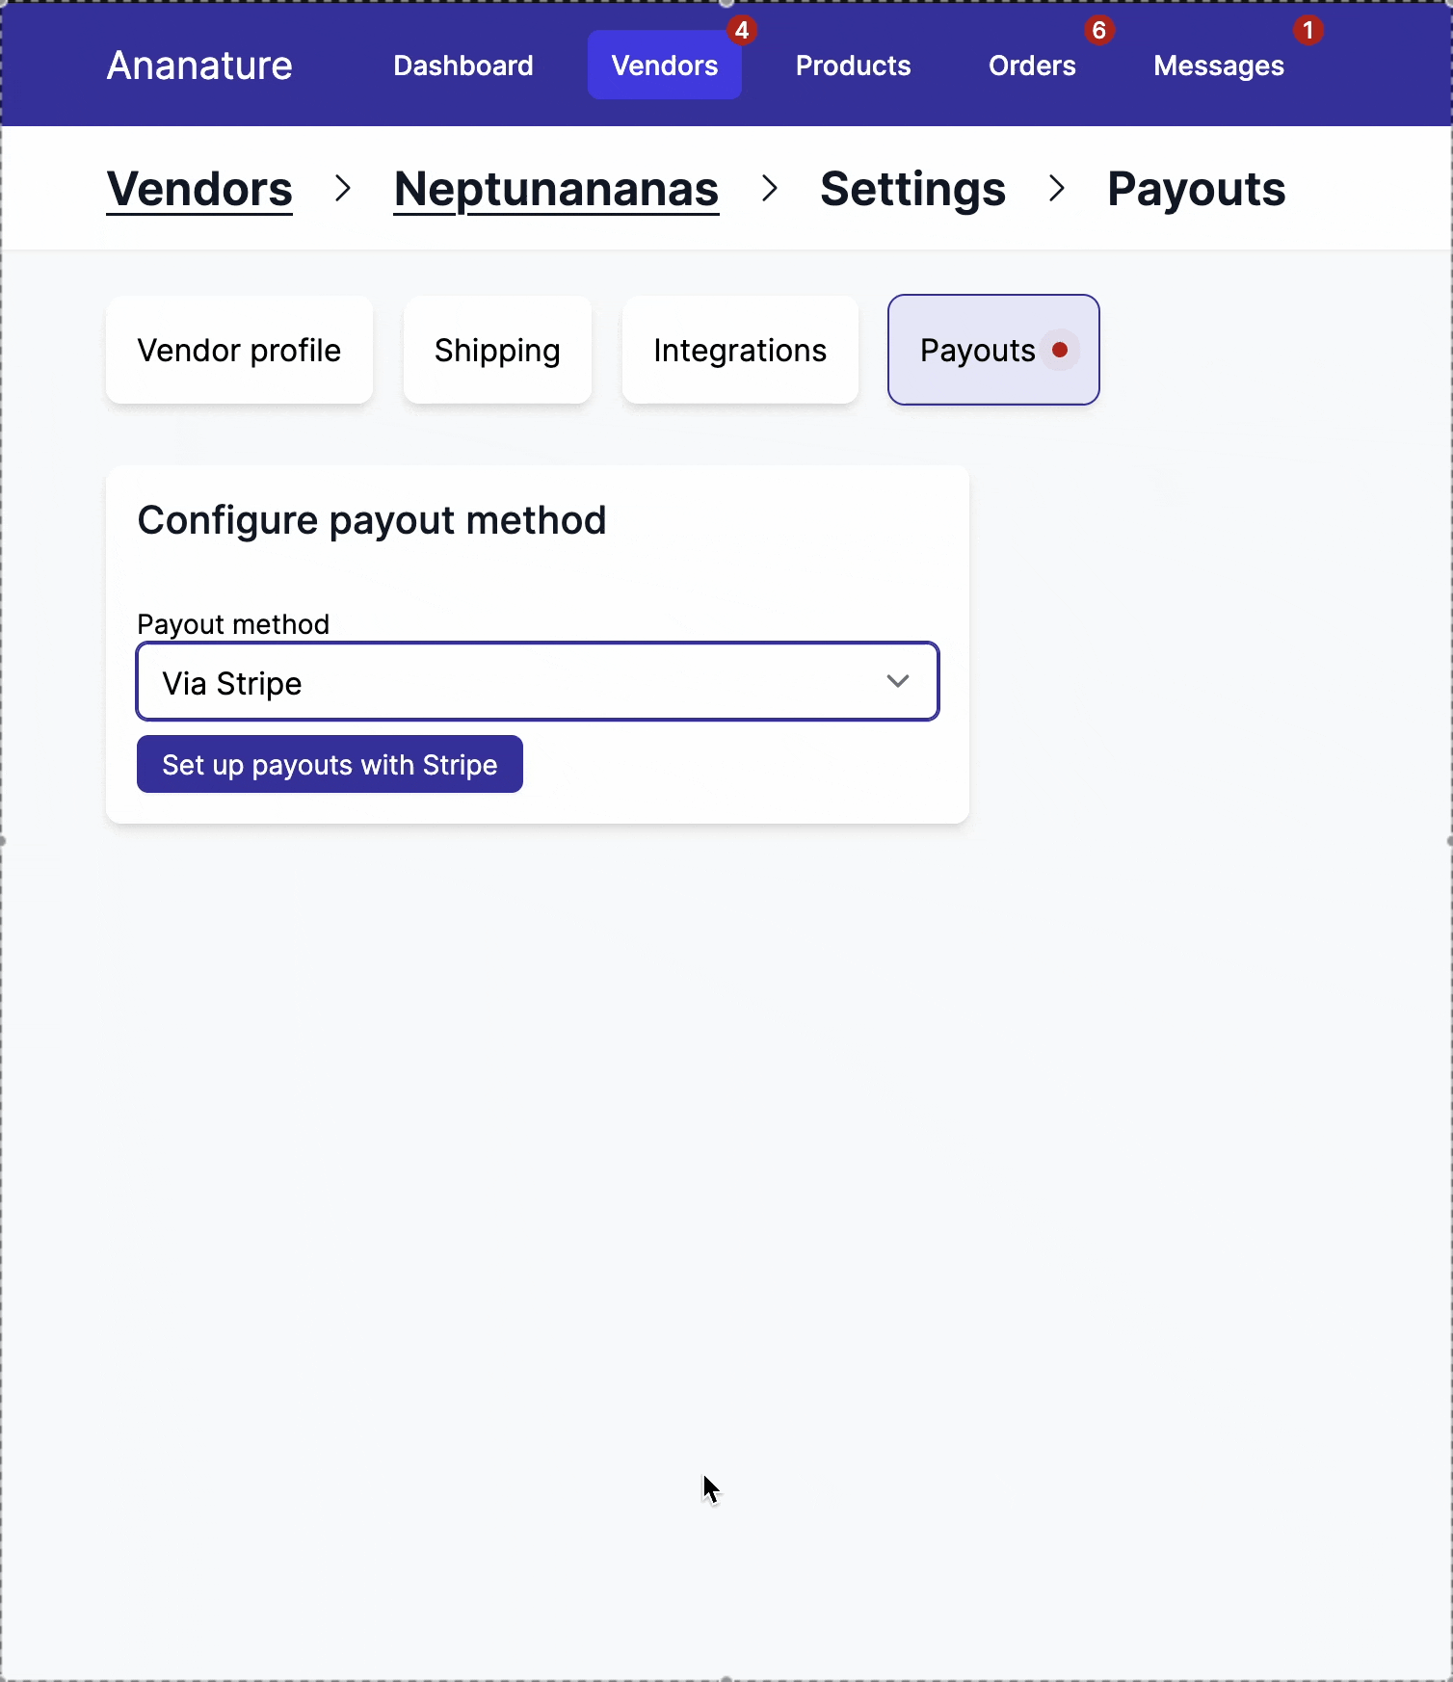Viewport: 1453px width, 1682px height.
Task: Click the red status dot on Payouts tab
Action: [x=1060, y=350]
